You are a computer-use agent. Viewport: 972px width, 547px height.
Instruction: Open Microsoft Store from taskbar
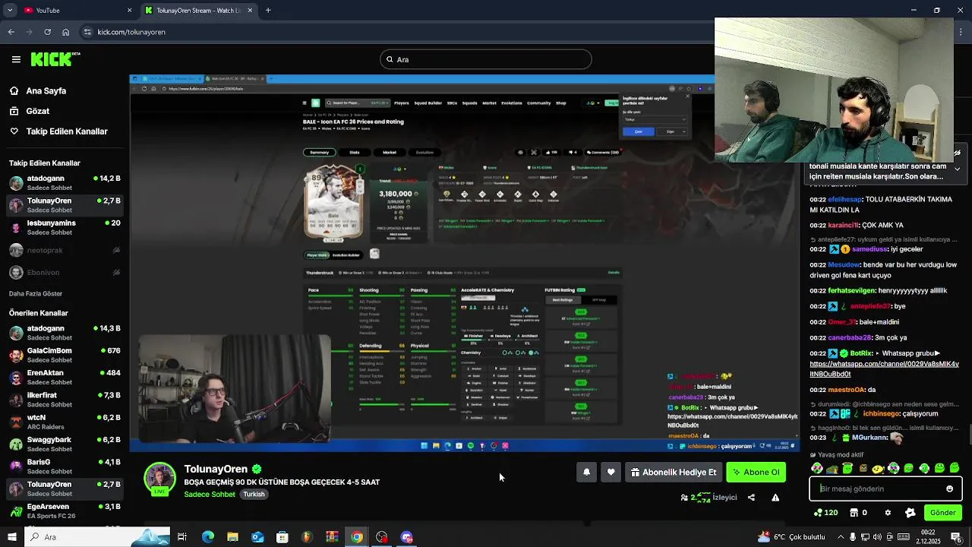pos(282,537)
